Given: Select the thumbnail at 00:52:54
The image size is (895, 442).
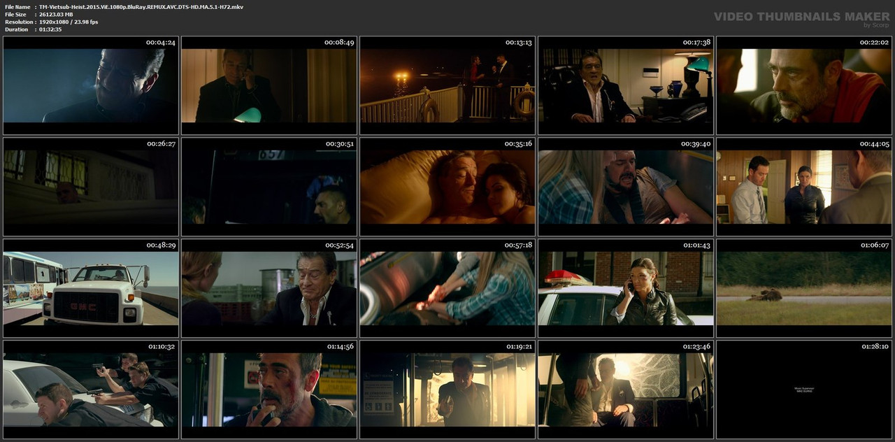Looking at the screenshot, I should coord(269,288).
